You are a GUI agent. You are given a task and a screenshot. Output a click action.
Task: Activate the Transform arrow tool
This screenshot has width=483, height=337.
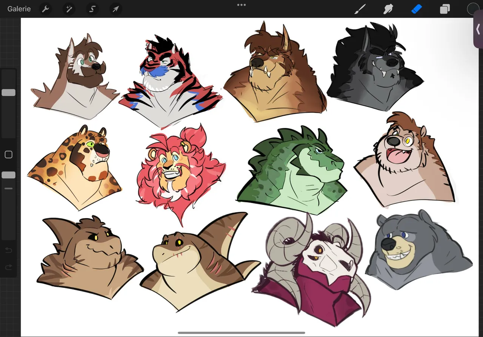[115, 9]
